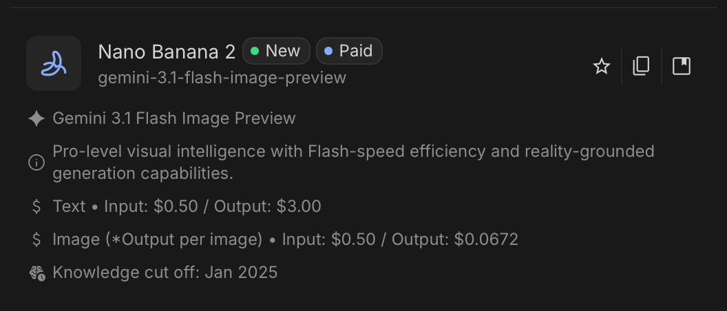Screen dimensions: 727x311
Task: Open the model details panel icon
Action: pos(681,66)
